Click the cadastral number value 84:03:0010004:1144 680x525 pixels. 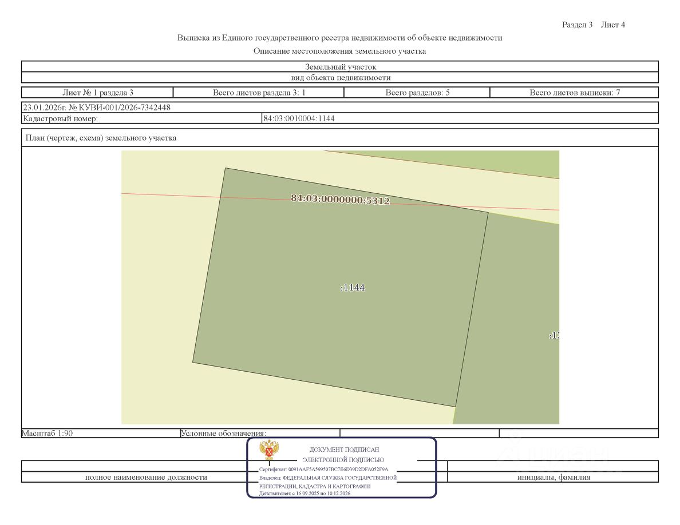coord(299,118)
